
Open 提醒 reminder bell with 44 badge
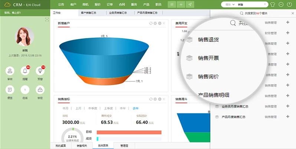tap(25, 70)
